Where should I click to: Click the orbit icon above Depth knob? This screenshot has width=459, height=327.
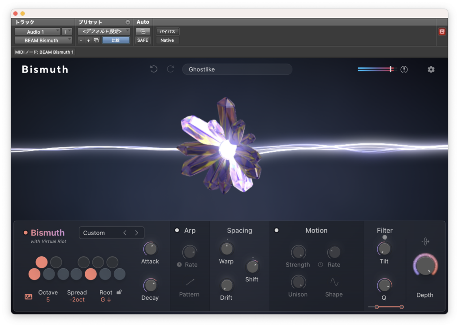(x=425, y=241)
